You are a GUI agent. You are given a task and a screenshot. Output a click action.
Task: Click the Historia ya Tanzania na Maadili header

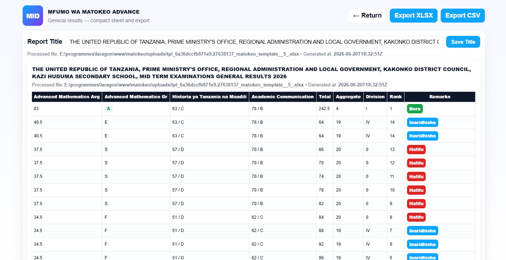point(209,97)
